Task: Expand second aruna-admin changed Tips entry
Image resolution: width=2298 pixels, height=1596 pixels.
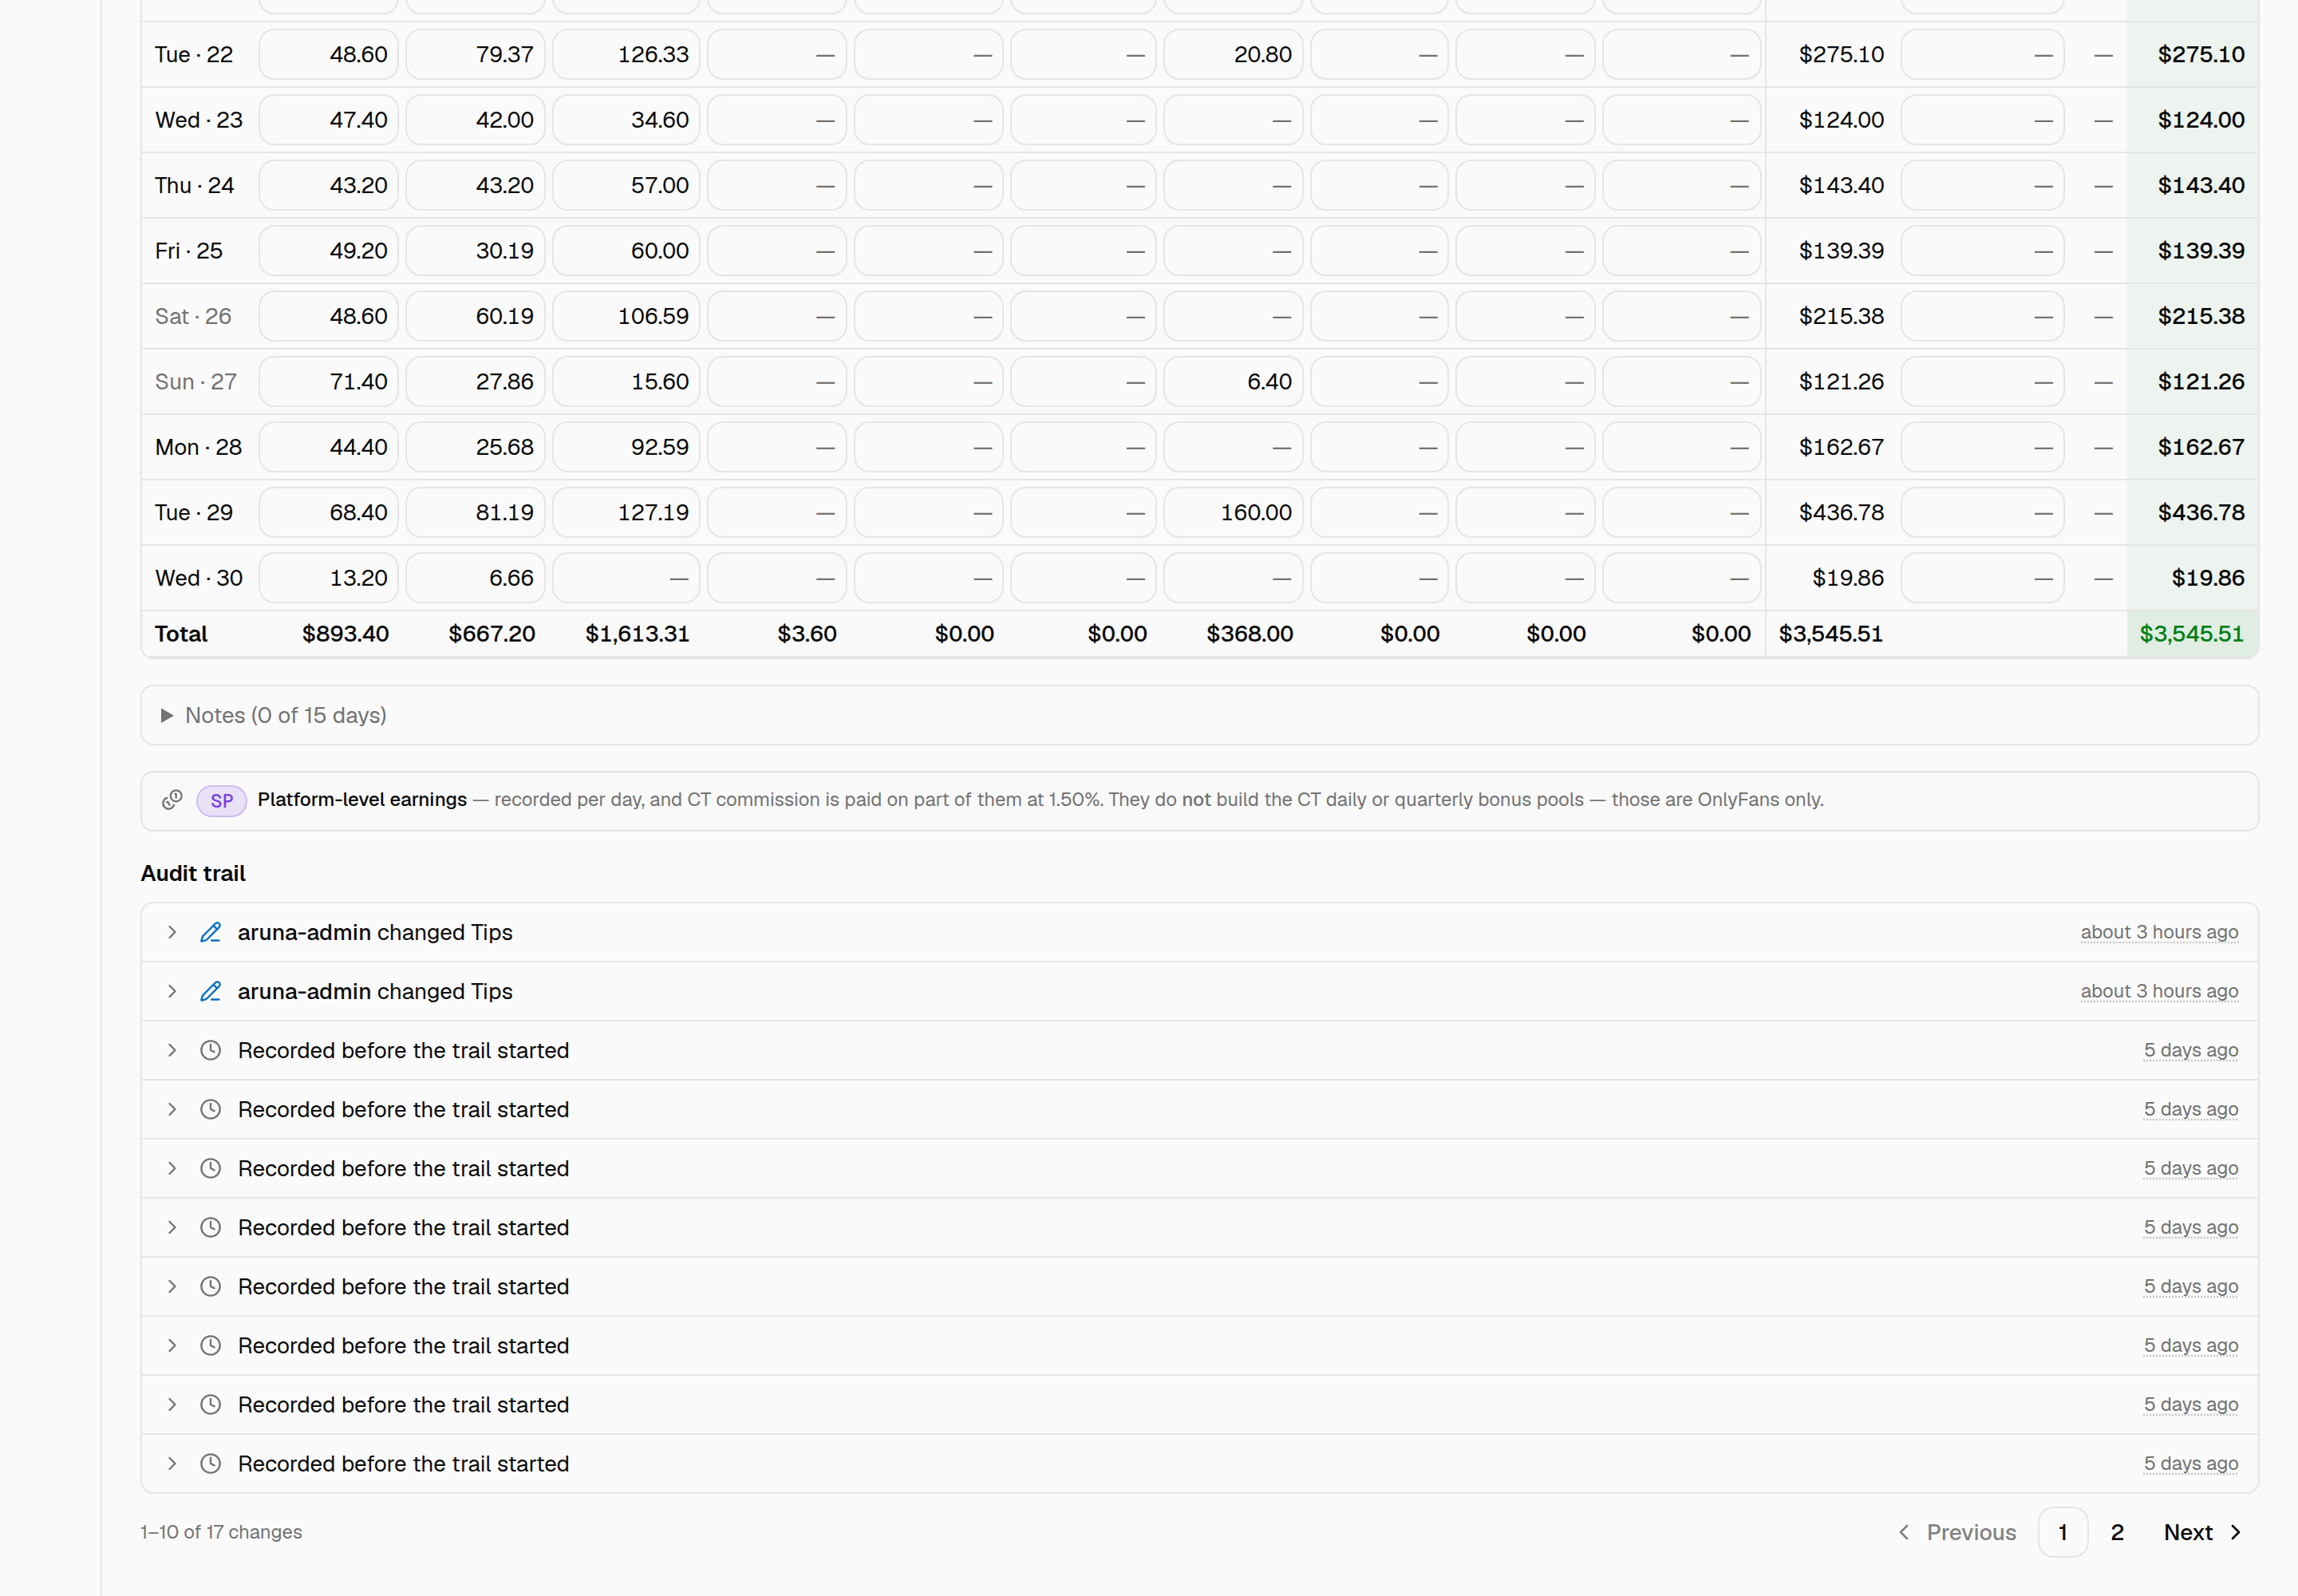Action: (x=172, y=991)
